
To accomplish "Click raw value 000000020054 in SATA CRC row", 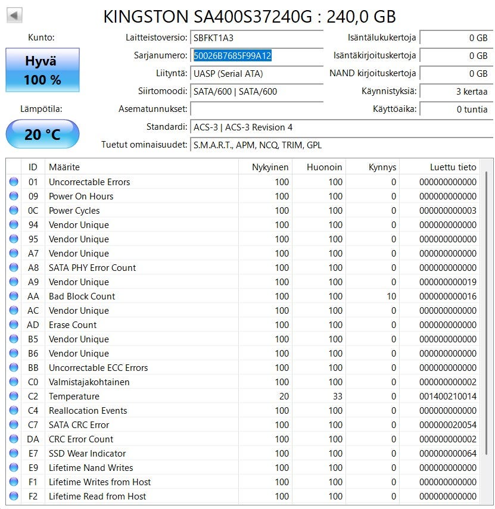I will coord(447,424).
